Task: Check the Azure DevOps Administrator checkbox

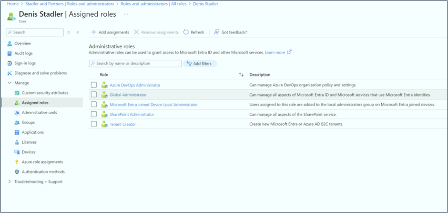Action: (94, 85)
